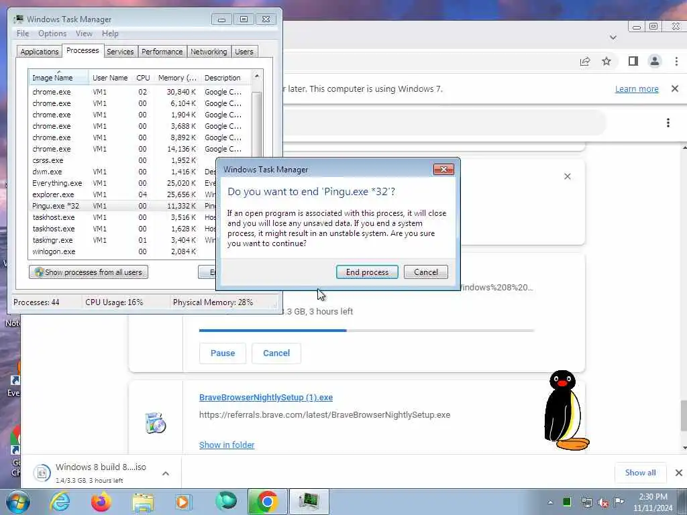Image resolution: width=687 pixels, height=515 pixels.
Task: Open Chrome profile avatar icon
Action: (655, 61)
